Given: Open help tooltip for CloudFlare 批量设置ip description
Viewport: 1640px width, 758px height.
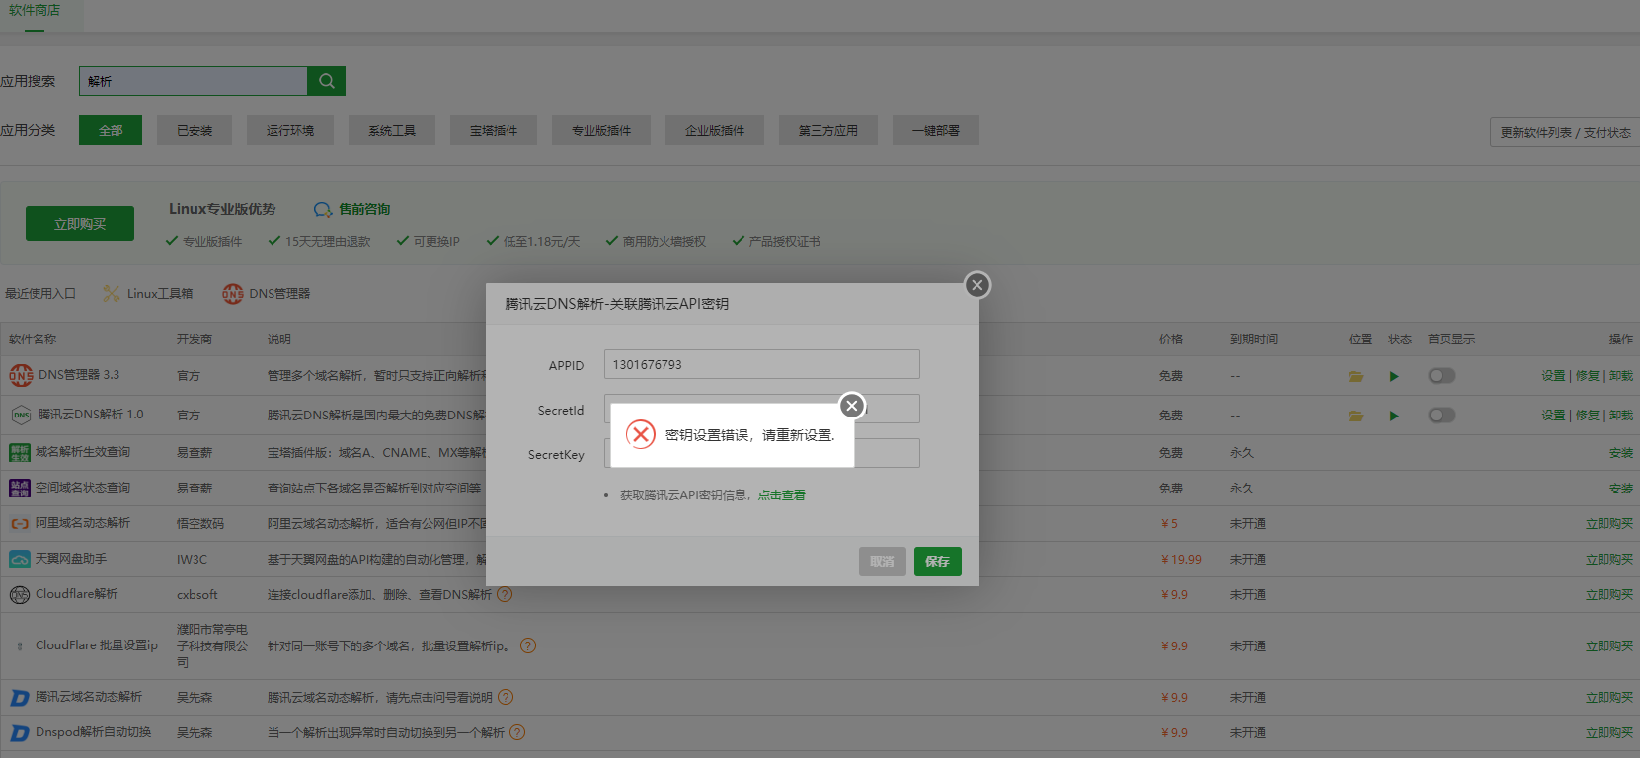Looking at the screenshot, I should pyautogui.click(x=528, y=645).
